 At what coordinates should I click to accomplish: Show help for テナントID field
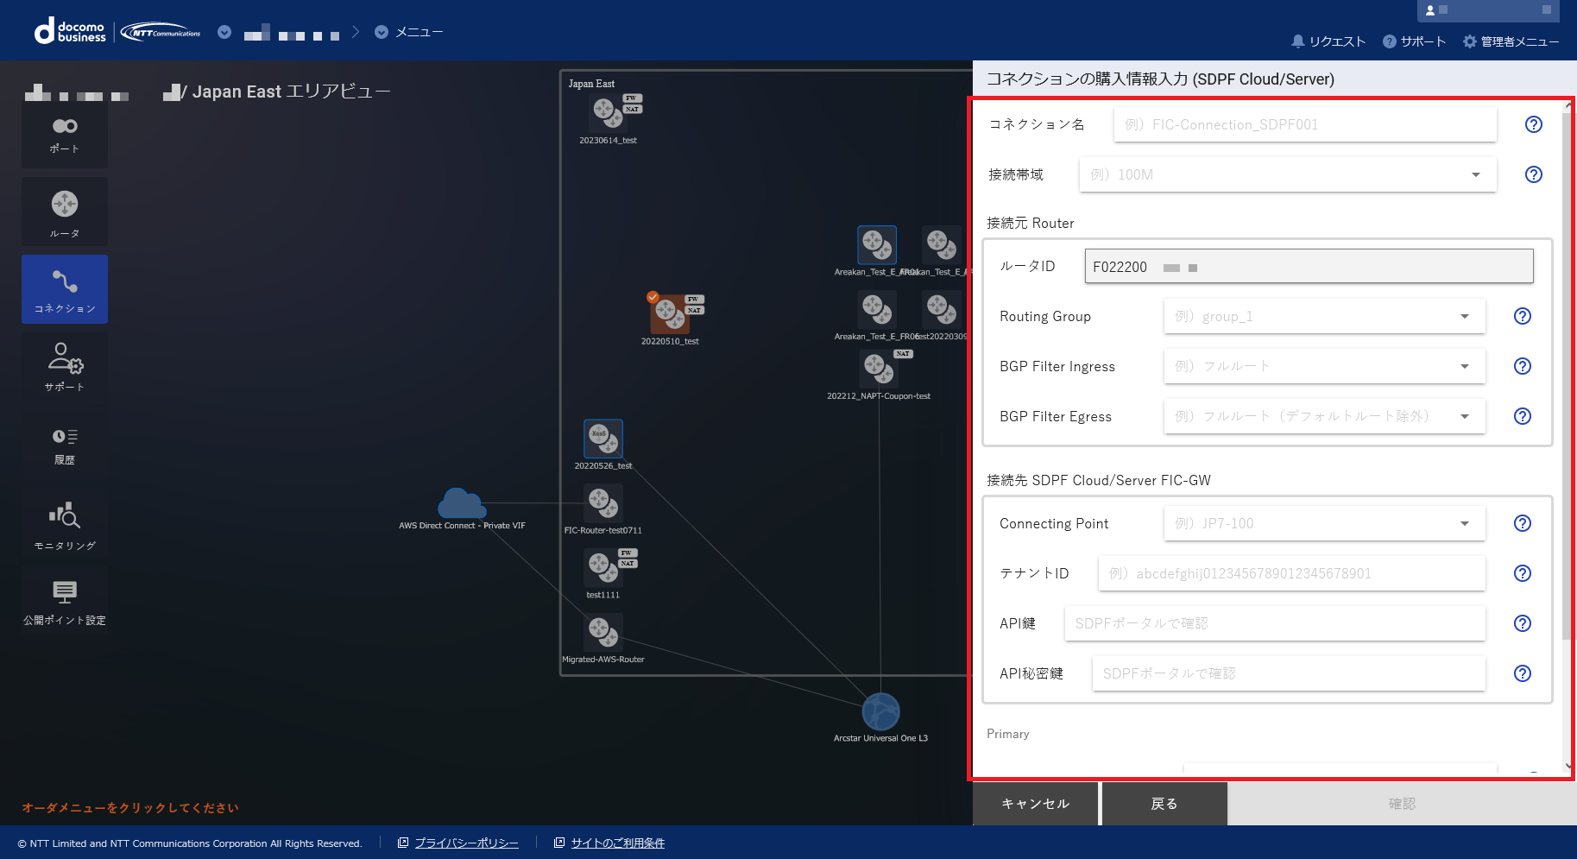tap(1523, 573)
